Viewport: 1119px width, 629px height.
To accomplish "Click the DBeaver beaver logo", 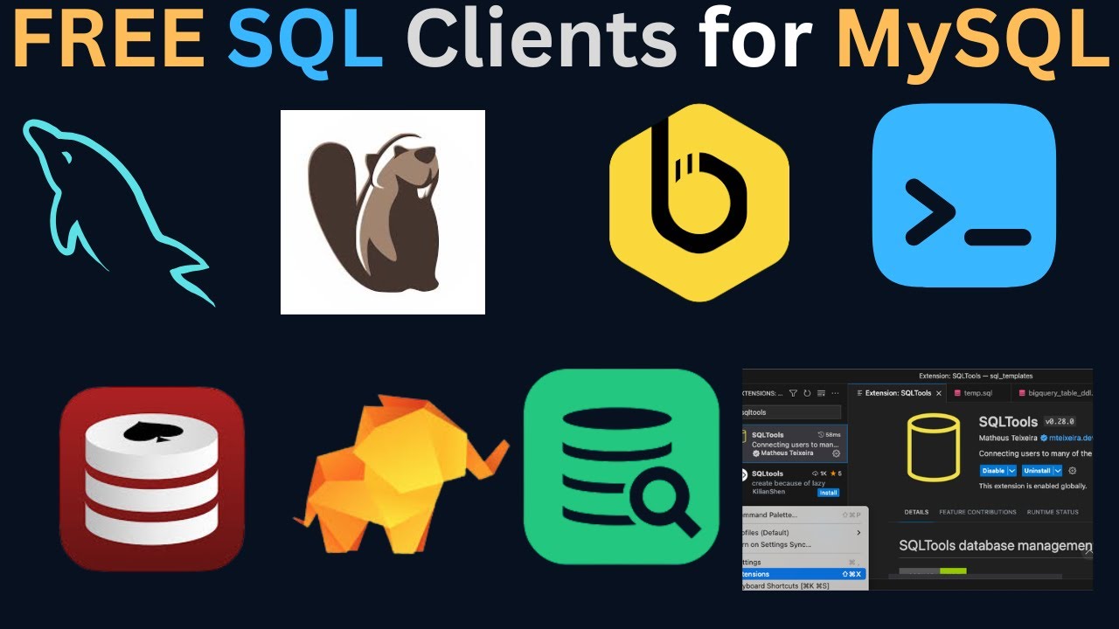I will 383,211.
